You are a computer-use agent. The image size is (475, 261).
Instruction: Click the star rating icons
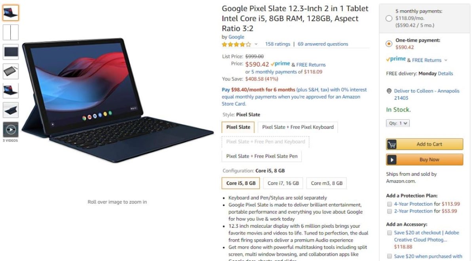pyautogui.click(x=236, y=44)
